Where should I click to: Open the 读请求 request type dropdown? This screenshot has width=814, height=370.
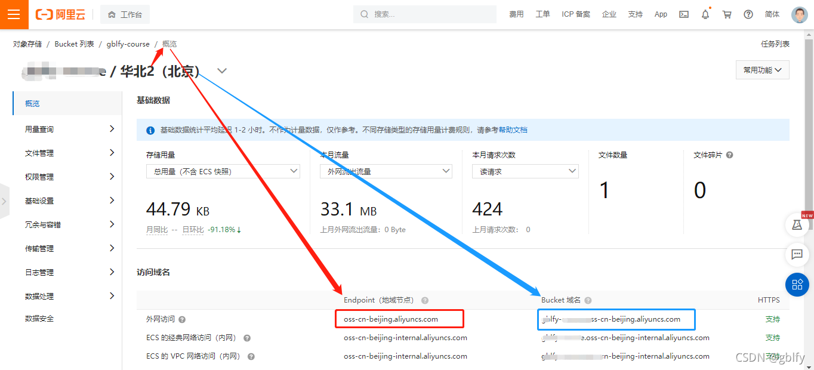pyautogui.click(x=525, y=171)
